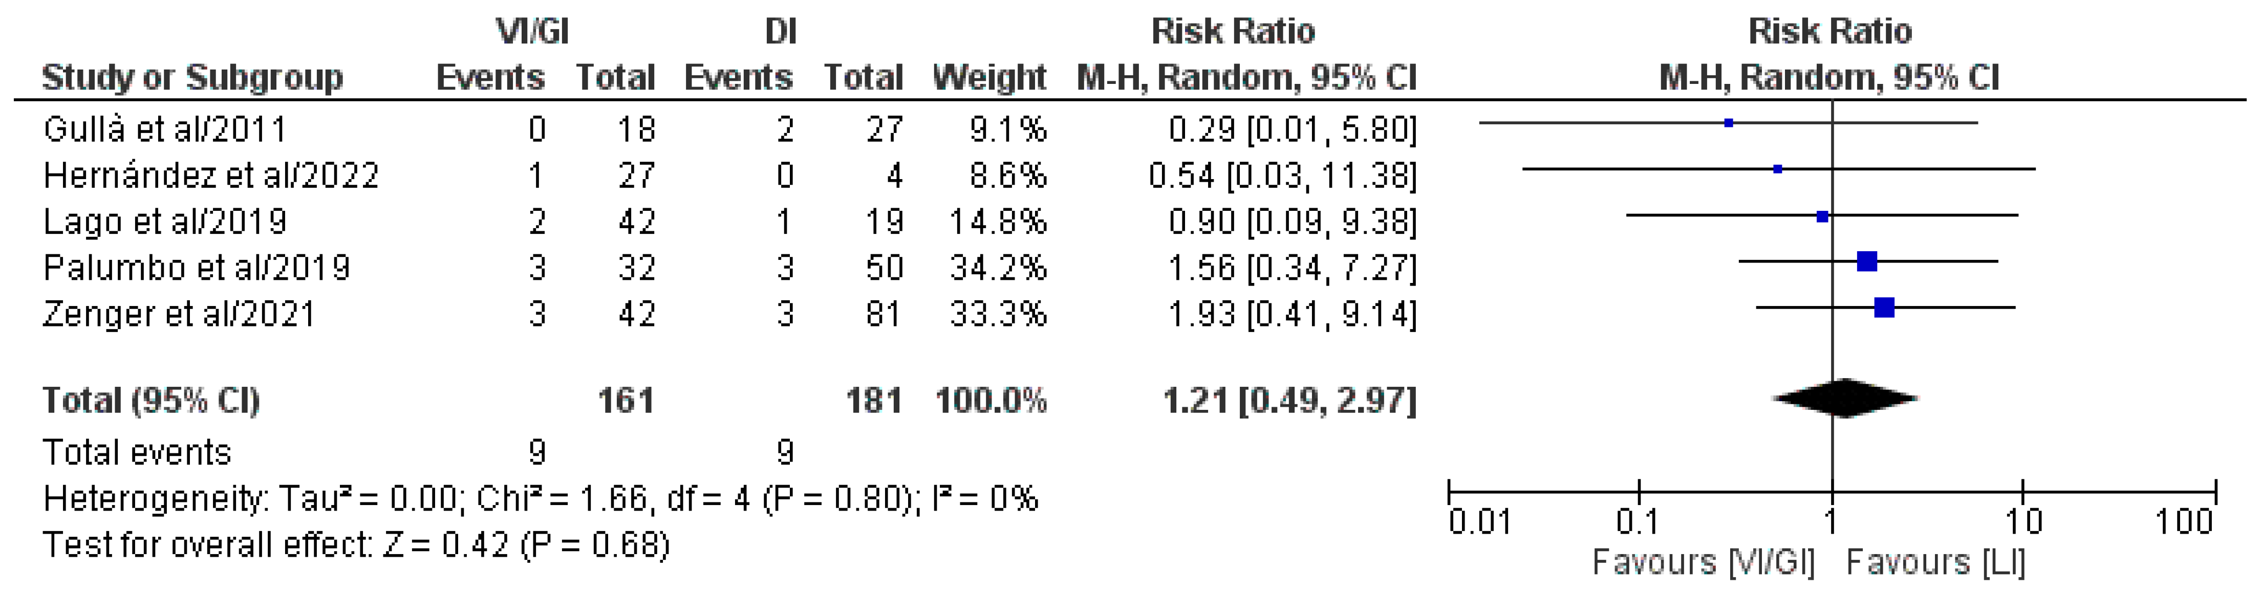This screenshot has width=2260, height=592.
Task: Click the Gullà et al/2011 study label
Action: click(x=165, y=130)
